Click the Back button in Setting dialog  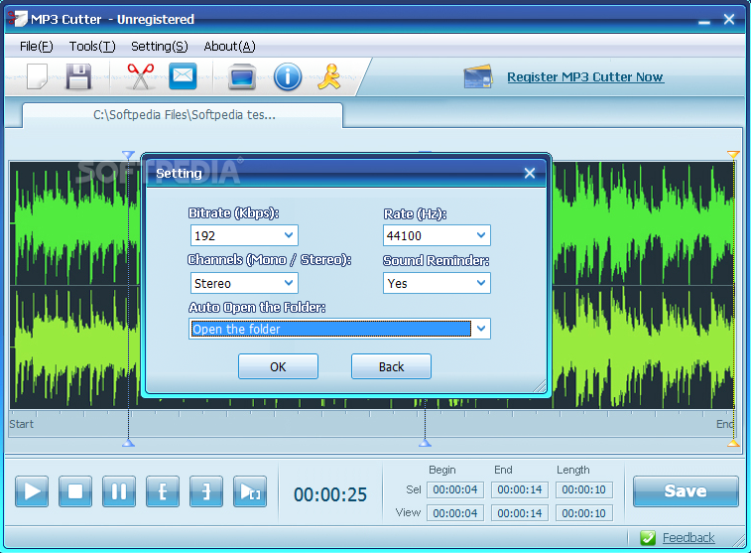391,366
